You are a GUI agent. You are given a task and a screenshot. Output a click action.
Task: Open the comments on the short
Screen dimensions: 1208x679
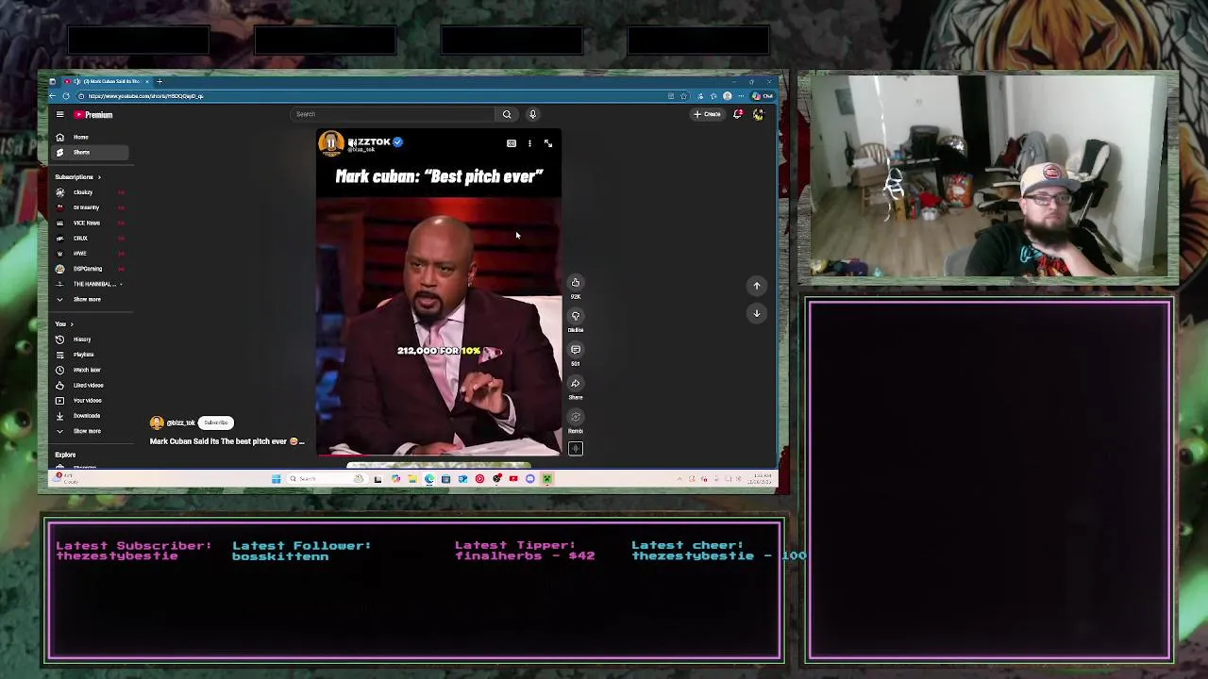click(x=576, y=350)
